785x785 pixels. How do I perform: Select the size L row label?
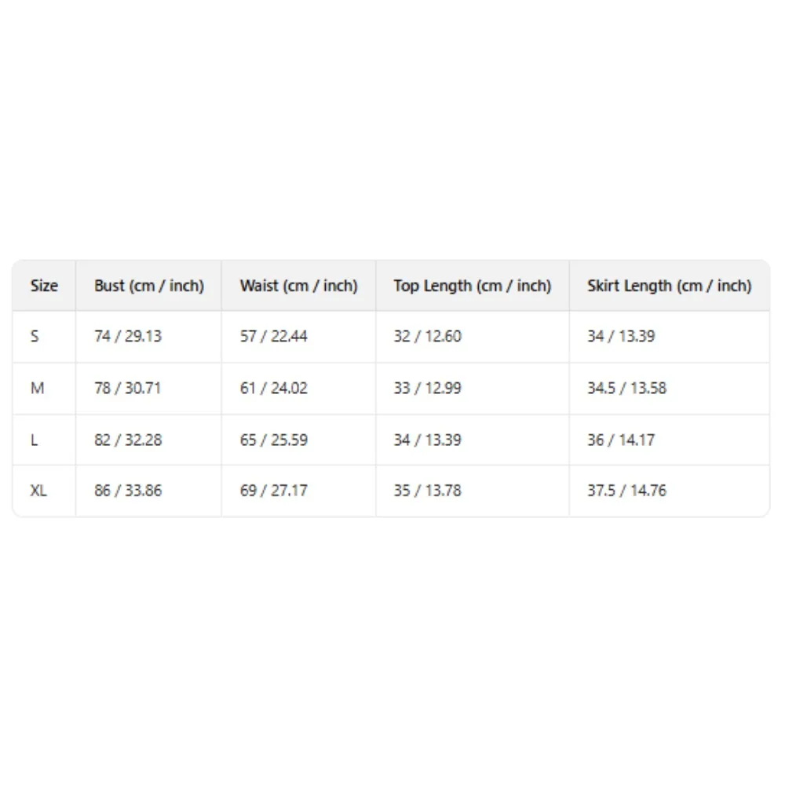[x=35, y=440]
